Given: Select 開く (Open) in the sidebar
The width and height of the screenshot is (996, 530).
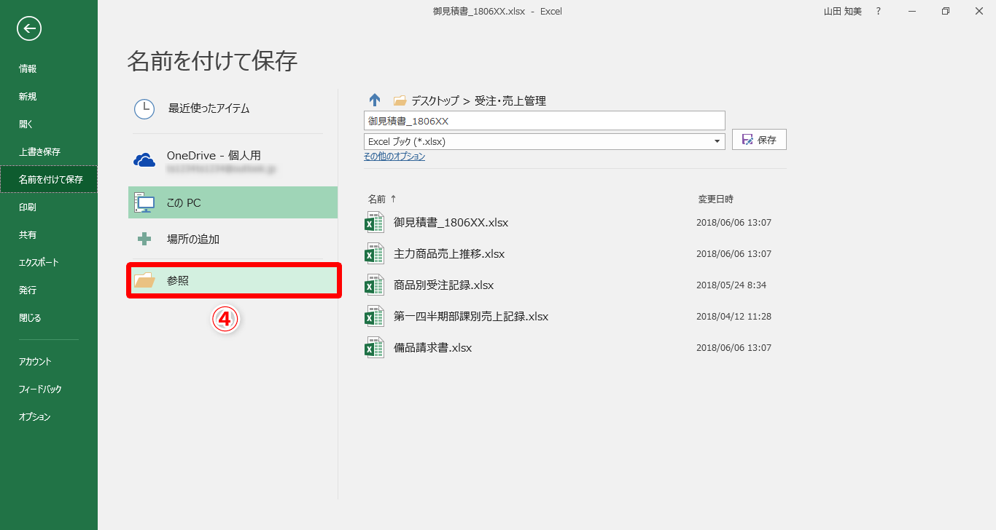Looking at the screenshot, I should pos(26,124).
